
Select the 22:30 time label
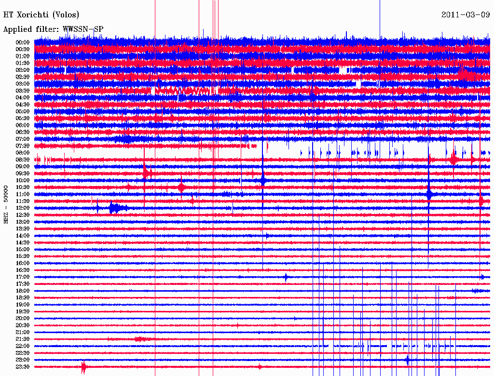[x=23, y=353]
